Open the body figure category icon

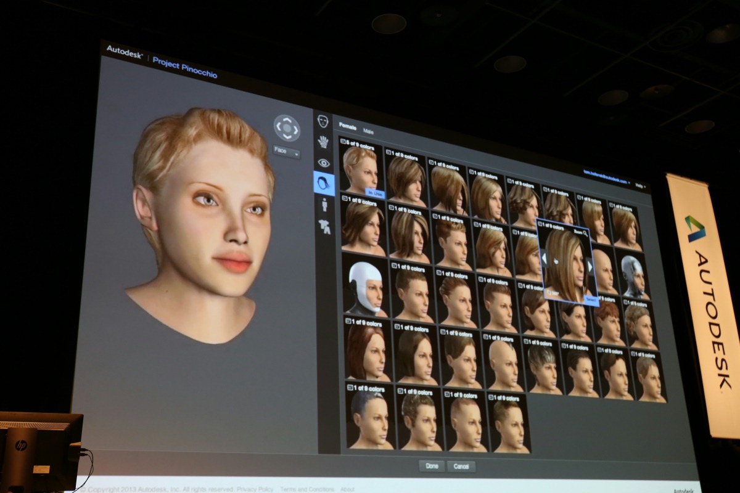pyautogui.click(x=324, y=205)
